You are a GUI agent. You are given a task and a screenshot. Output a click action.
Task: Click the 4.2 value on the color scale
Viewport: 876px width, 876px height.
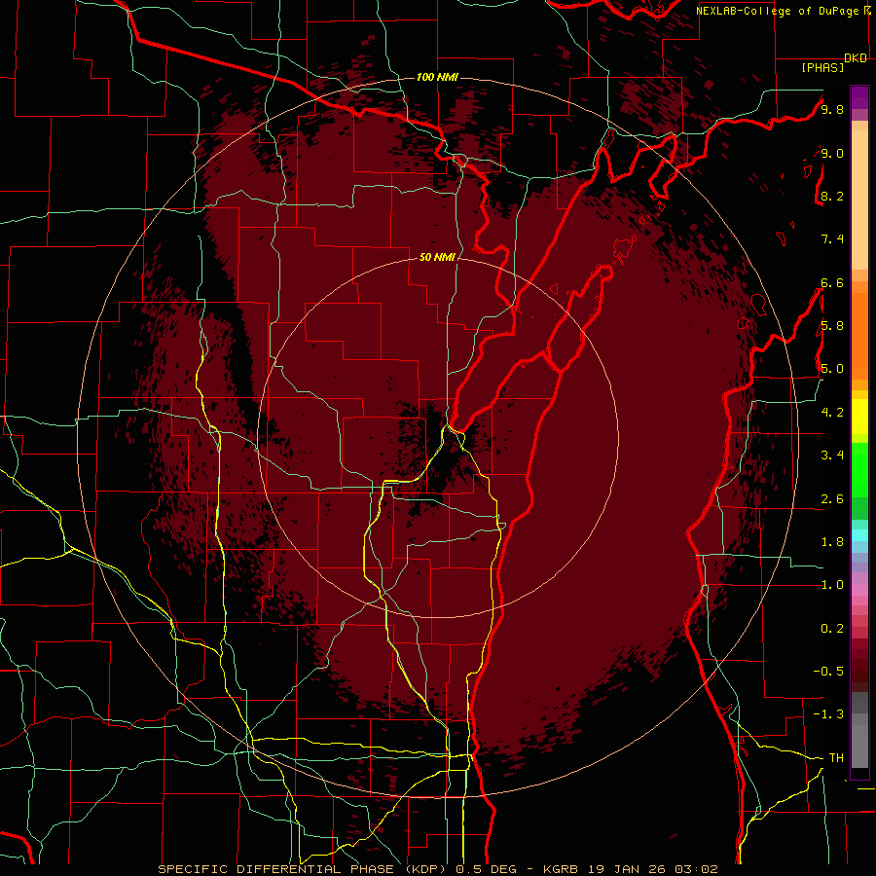832,413
